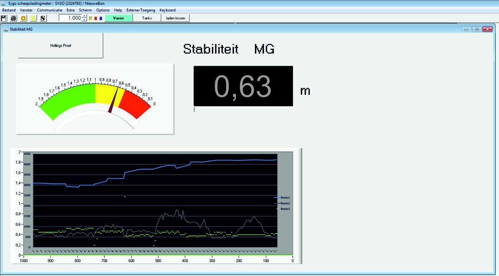Open the Help menu
The height and width of the screenshot is (276, 499).
click(118, 10)
